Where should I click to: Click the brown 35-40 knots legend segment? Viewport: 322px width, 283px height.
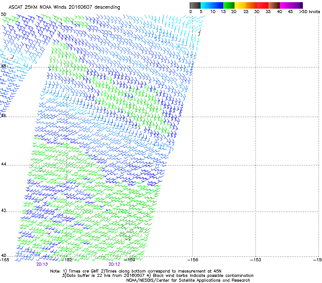[x=274, y=5]
